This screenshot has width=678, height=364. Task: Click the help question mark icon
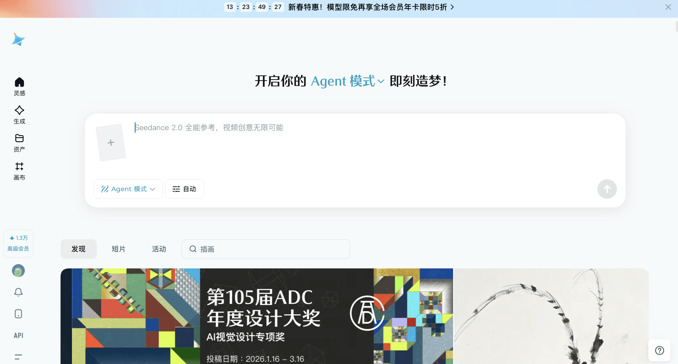(x=659, y=350)
